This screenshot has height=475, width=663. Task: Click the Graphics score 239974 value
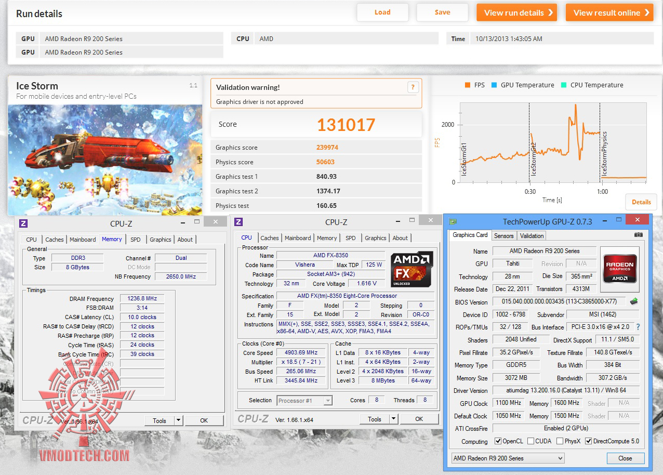click(x=327, y=148)
